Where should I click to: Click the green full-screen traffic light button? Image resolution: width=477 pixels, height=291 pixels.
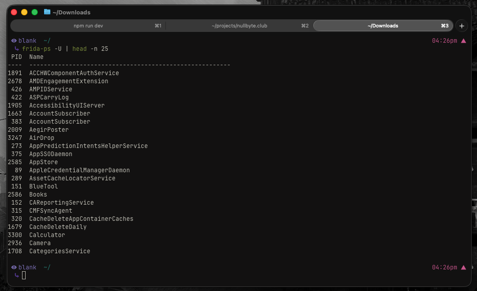[x=34, y=12]
